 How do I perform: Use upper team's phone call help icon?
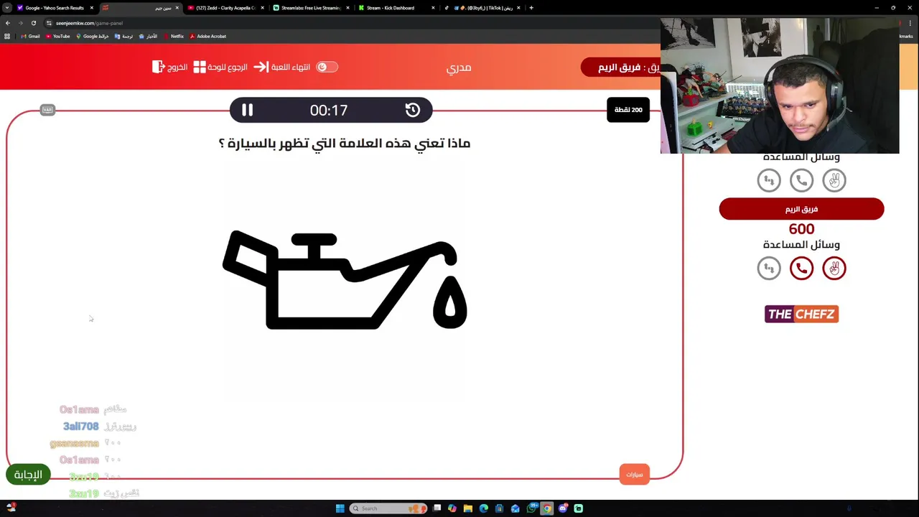[801, 180]
